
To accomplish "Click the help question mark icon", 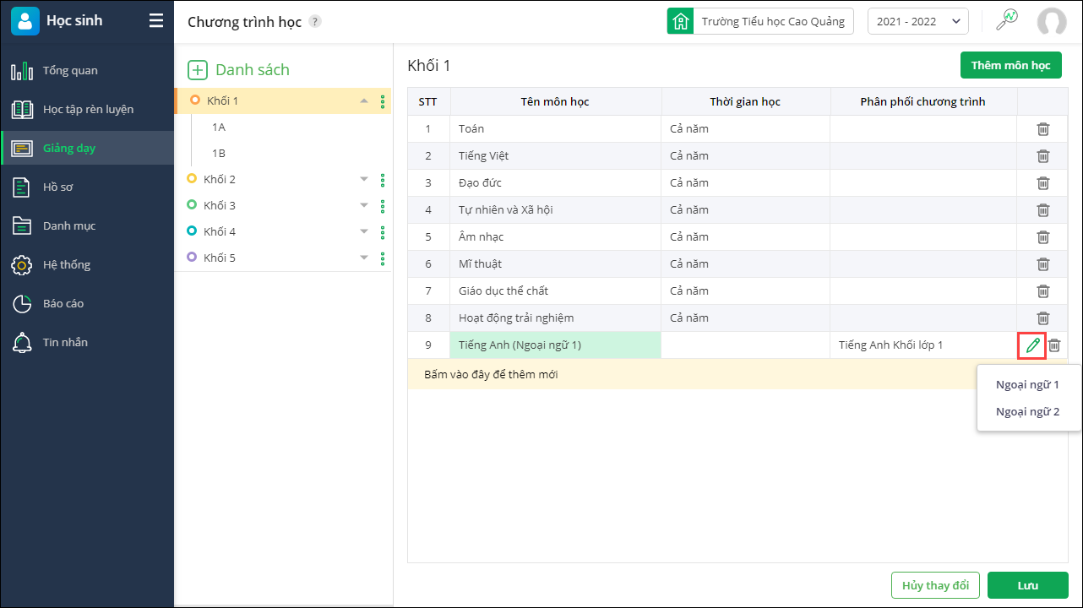I will (x=315, y=22).
